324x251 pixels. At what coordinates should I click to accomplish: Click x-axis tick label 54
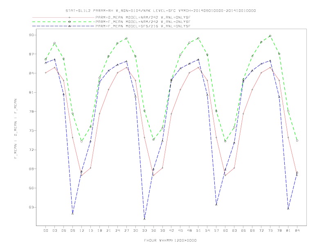[x=207, y=230]
